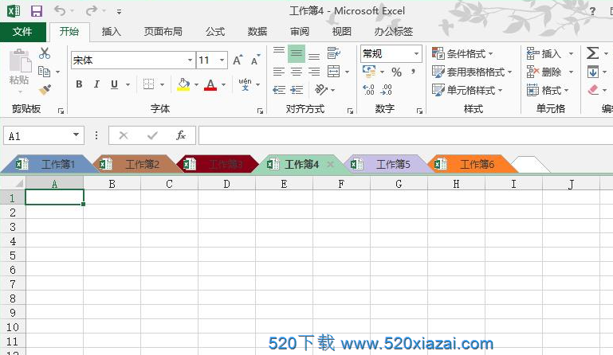Viewport: 613px width, 355px height.
Task: Activate the Format Painter brush
Action: pos(45,90)
